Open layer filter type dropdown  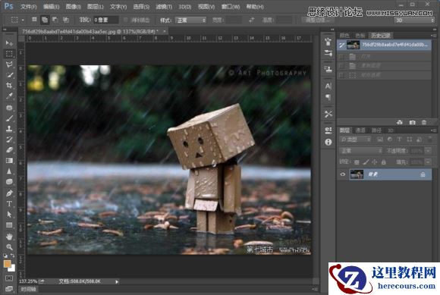[x=355, y=140]
